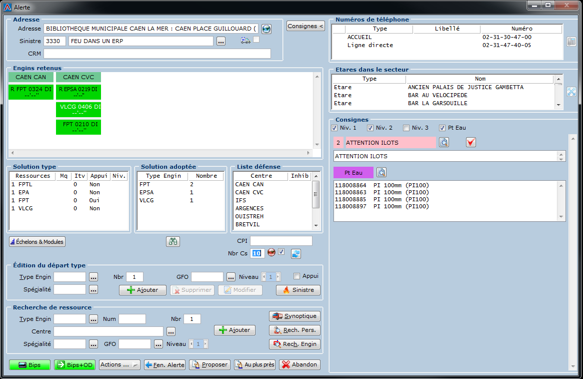The image size is (583, 379).
Task: Click the binoculars search icon under Solution adoptée
Action: tap(173, 242)
